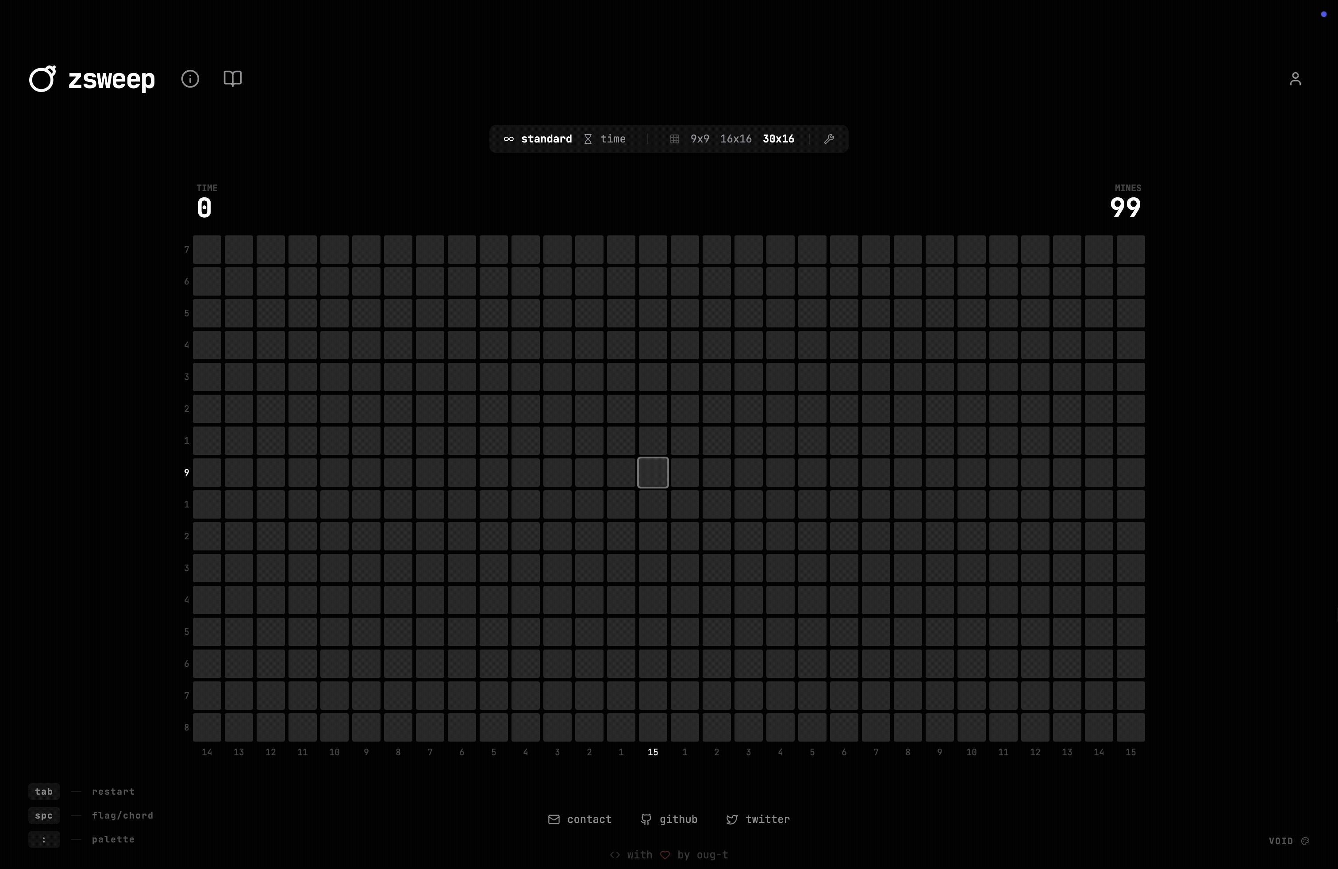Click the highlighted row label 9
Viewport: 1338px width, 869px height.
click(187, 473)
